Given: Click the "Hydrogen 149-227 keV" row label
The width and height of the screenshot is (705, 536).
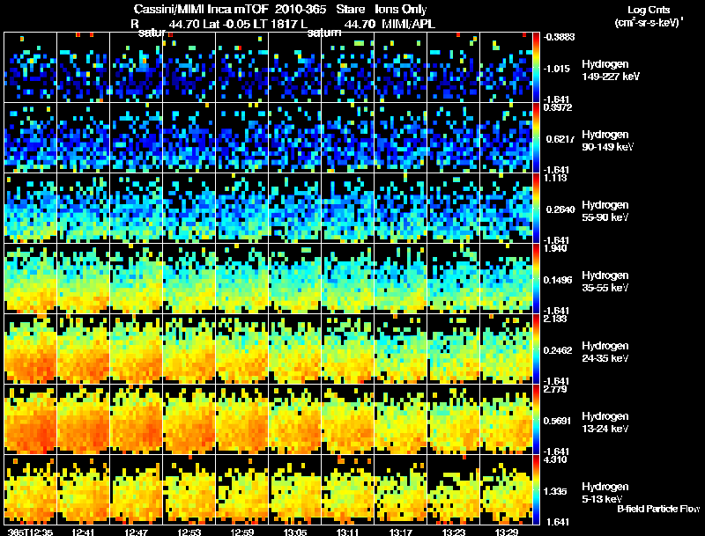Looking at the screenshot, I should [x=610, y=70].
